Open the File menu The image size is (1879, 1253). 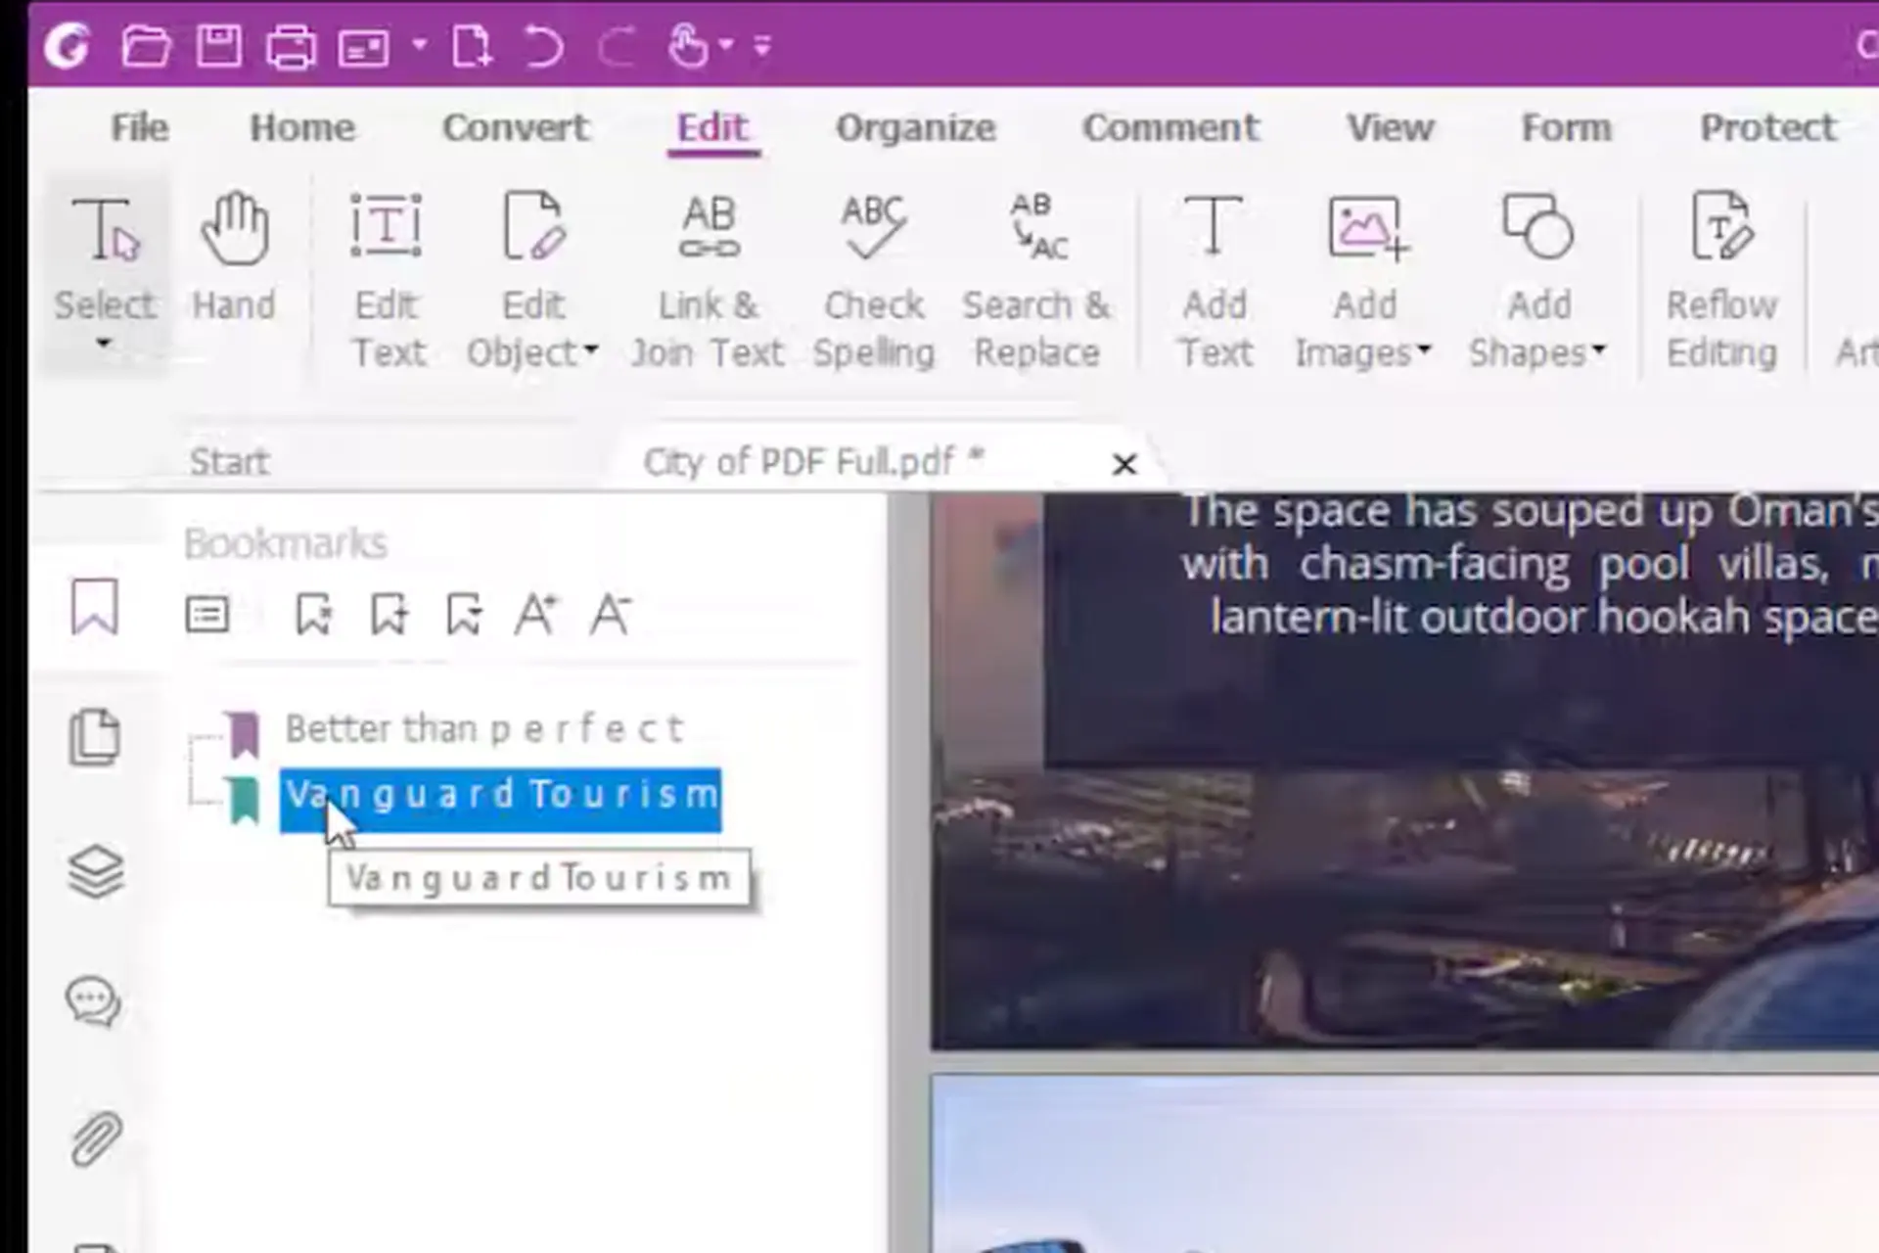click(x=139, y=127)
